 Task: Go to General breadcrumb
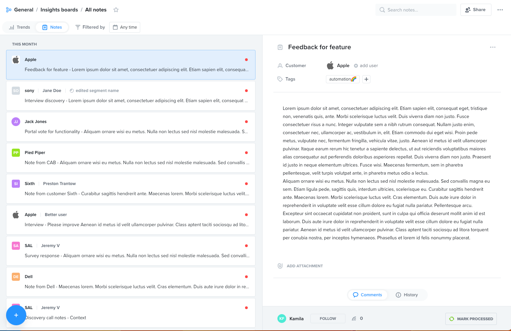pyautogui.click(x=24, y=10)
